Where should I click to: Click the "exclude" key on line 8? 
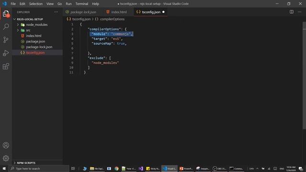(97, 58)
